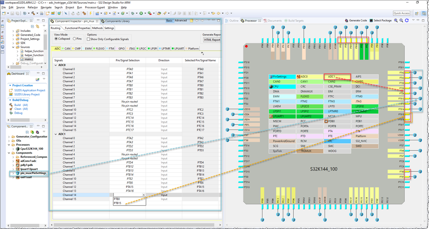
Task: Click Debug link in Dashboard
Action: 18,113
